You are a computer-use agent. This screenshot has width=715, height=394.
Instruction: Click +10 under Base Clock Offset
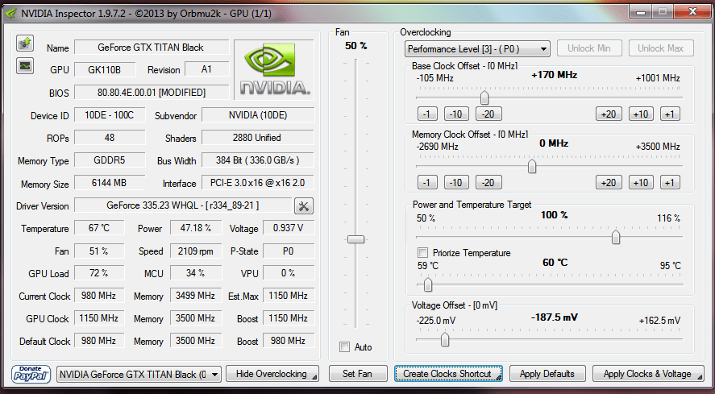pos(641,114)
